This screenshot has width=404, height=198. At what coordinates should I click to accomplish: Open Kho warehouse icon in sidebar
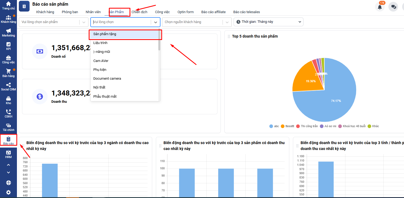[x=8, y=100]
